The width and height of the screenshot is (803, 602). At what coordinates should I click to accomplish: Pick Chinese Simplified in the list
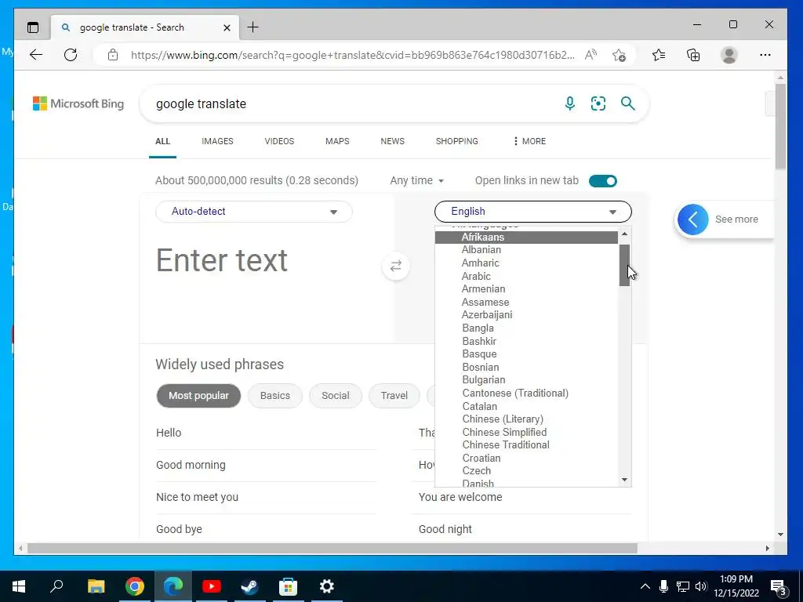pyautogui.click(x=526, y=432)
